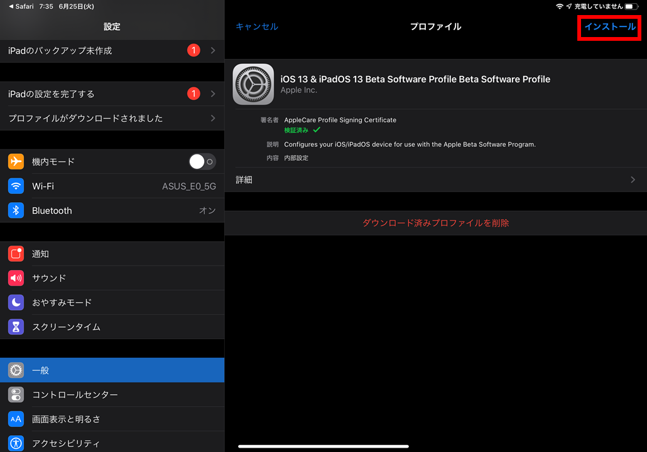This screenshot has width=647, height=452.
Task: Tap the 内部設定 content value
Action: click(x=296, y=158)
